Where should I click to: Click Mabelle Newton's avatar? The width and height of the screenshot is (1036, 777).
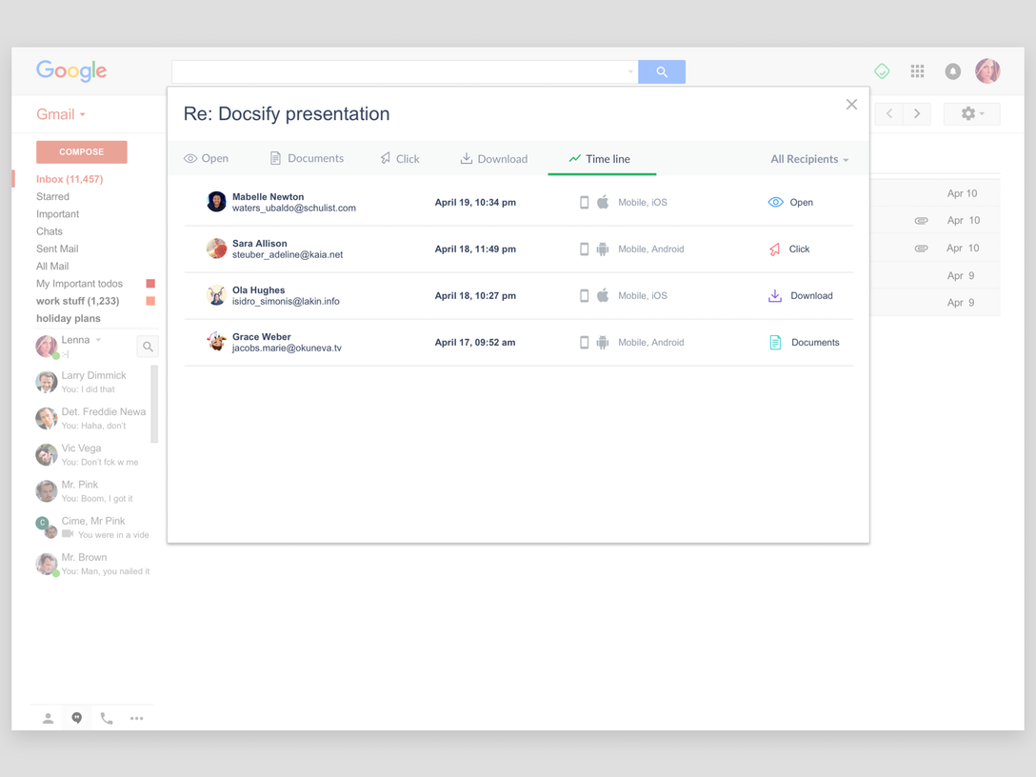pyautogui.click(x=216, y=202)
